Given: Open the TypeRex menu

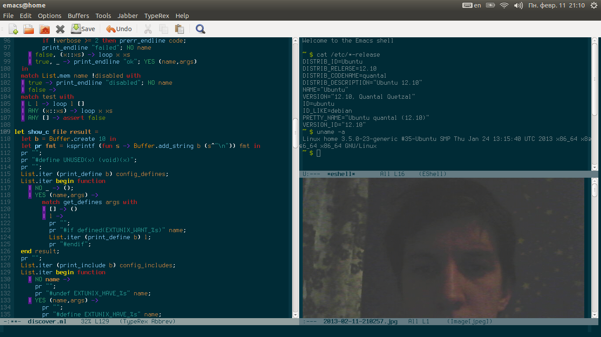Looking at the screenshot, I should 157,16.
